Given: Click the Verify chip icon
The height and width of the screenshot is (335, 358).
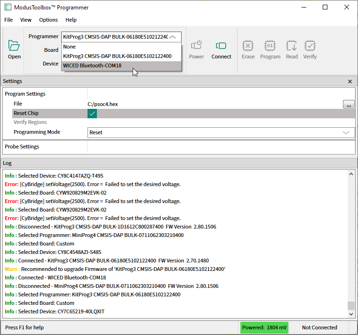Looking at the screenshot, I should 310,46.
